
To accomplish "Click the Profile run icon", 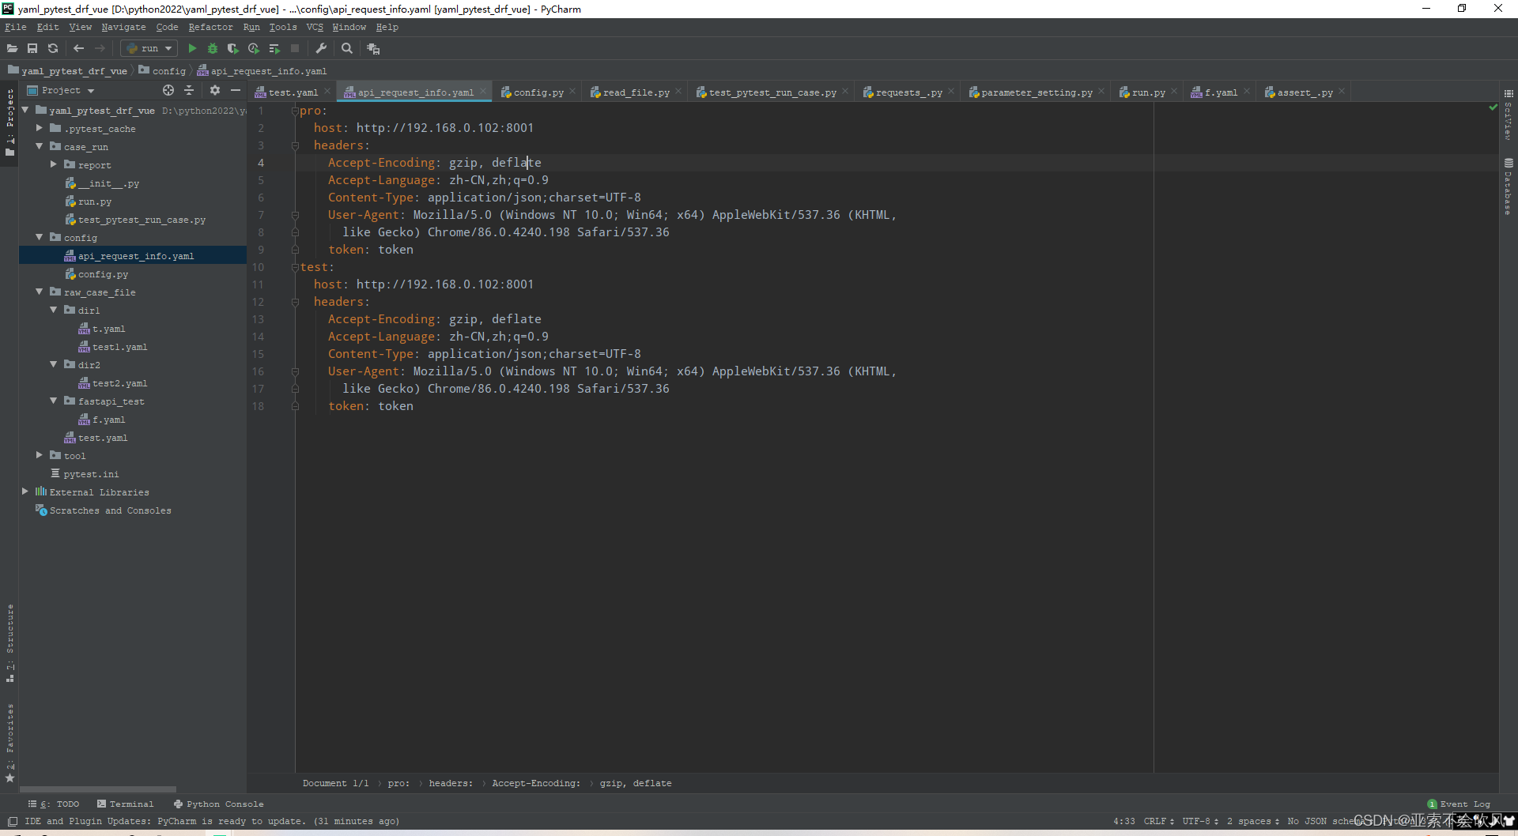I will [x=254, y=48].
